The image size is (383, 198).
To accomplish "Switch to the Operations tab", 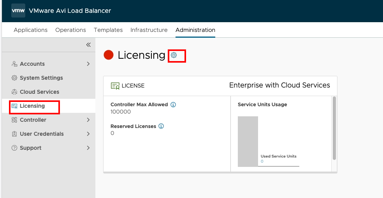I will [x=70, y=30].
